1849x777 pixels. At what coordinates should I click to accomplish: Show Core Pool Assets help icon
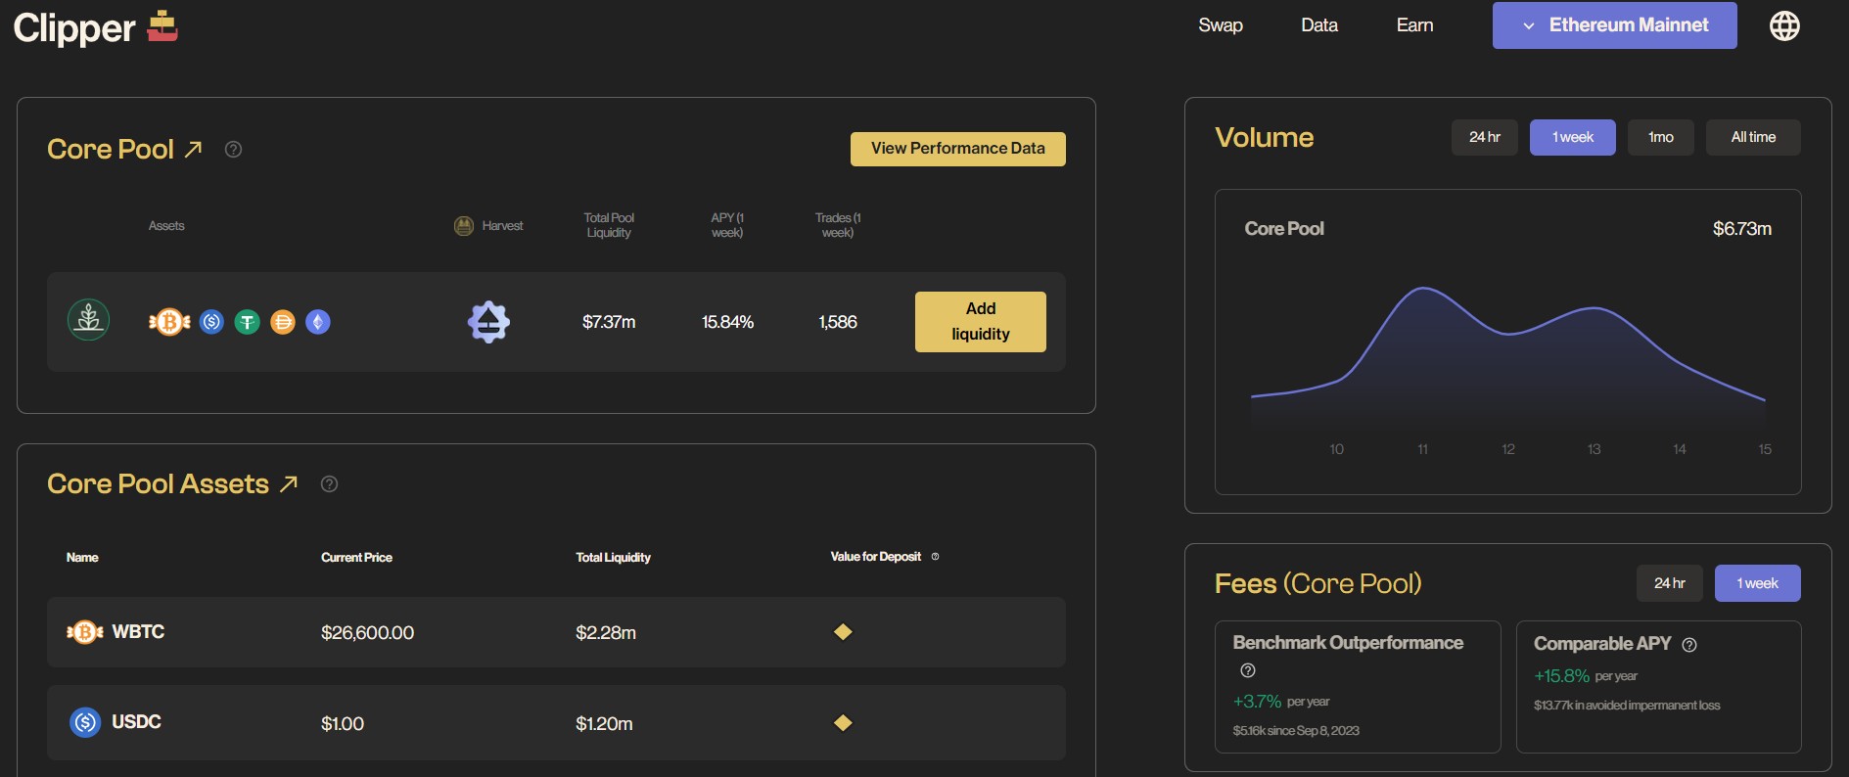click(x=329, y=483)
